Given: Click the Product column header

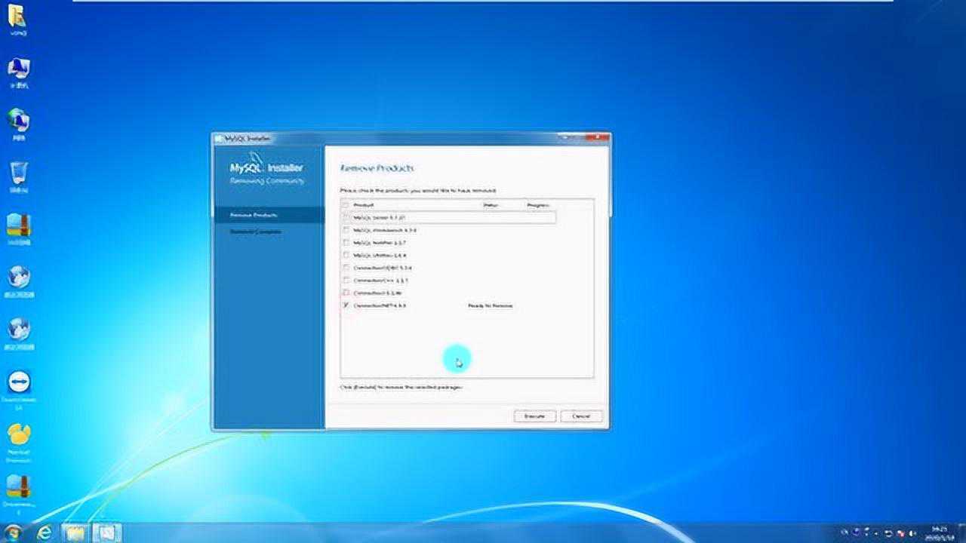Looking at the screenshot, I should click(x=364, y=205).
